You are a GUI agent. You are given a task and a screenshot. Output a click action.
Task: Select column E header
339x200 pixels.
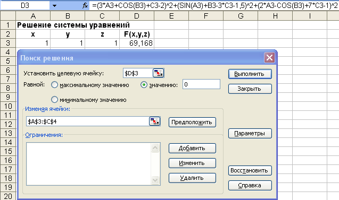[x=171, y=16]
